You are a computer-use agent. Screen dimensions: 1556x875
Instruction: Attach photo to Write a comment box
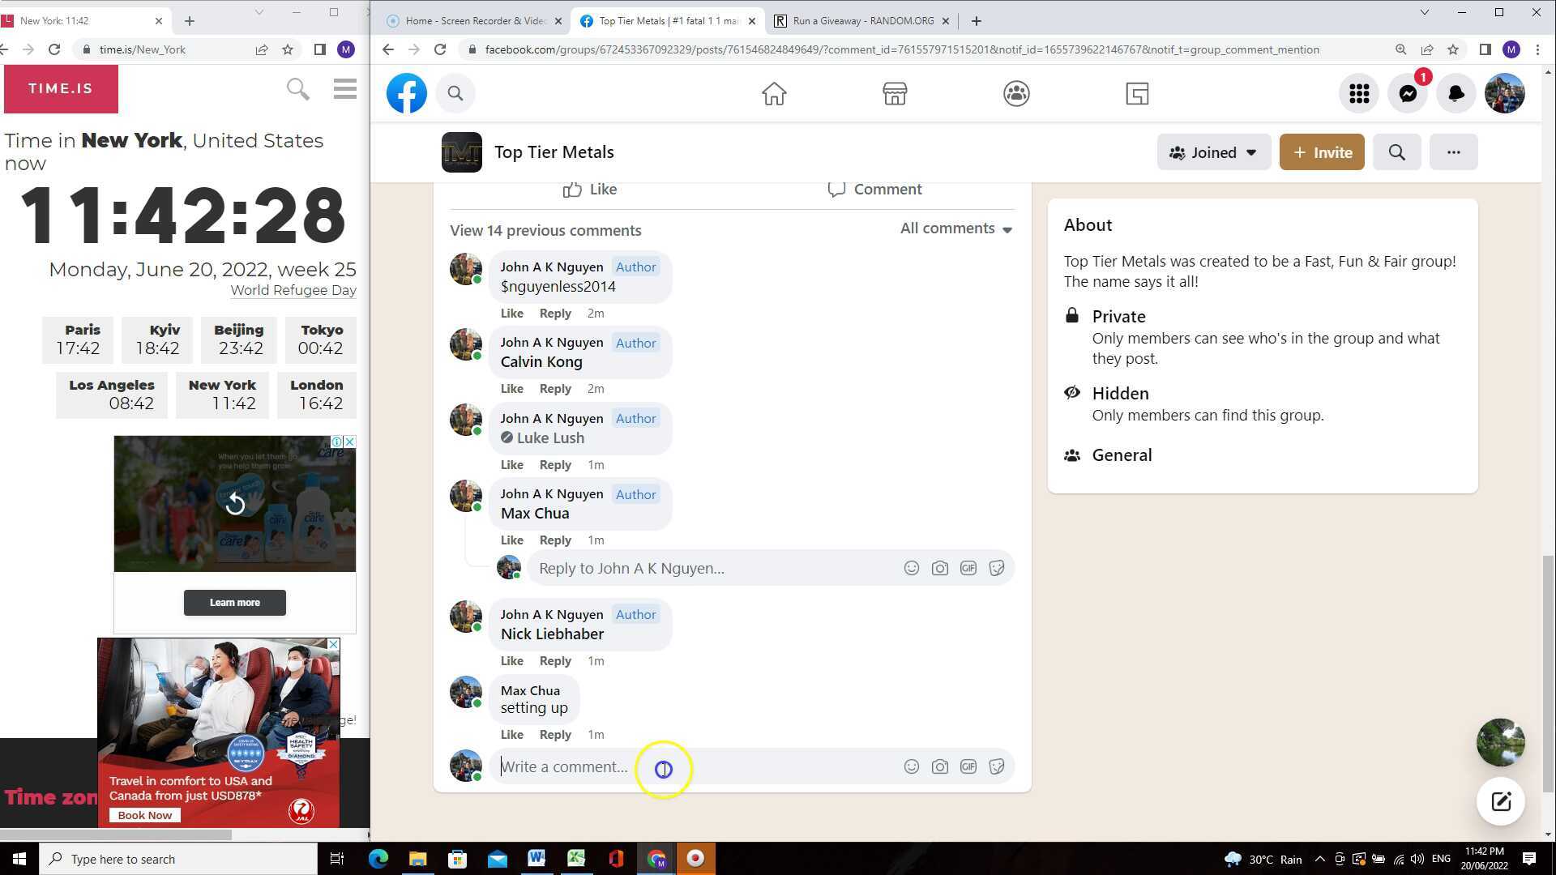click(x=940, y=766)
